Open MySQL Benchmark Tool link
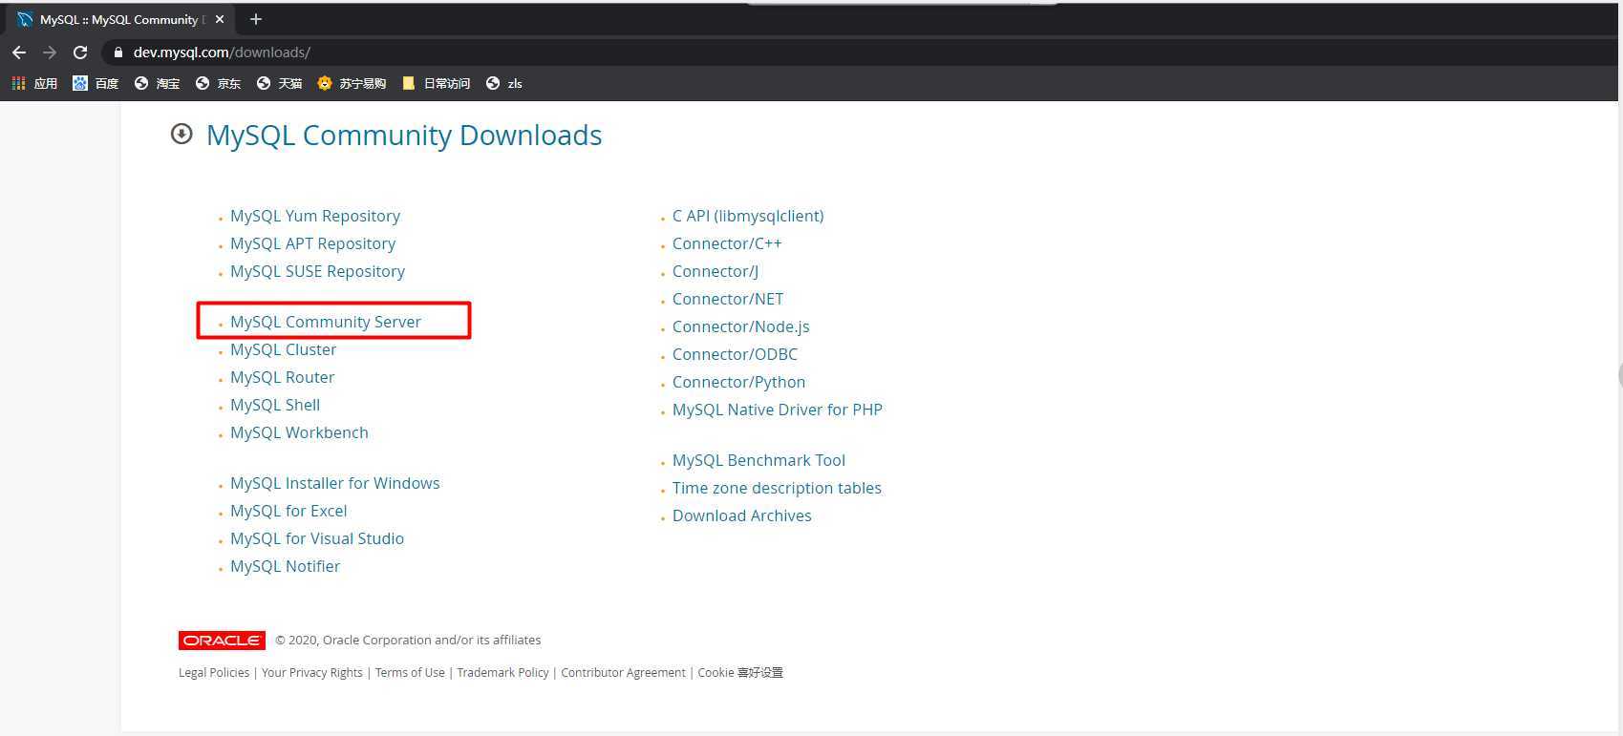The width and height of the screenshot is (1623, 736). click(758, 460)
